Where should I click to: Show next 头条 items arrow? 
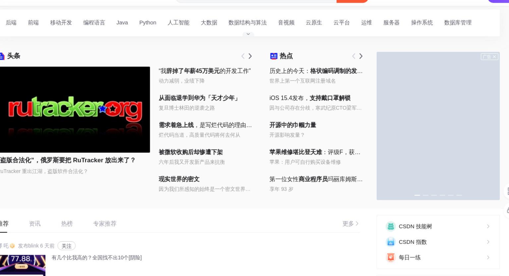[x=250, y=56]
